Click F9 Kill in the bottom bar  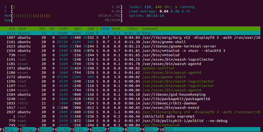point(149,130)
